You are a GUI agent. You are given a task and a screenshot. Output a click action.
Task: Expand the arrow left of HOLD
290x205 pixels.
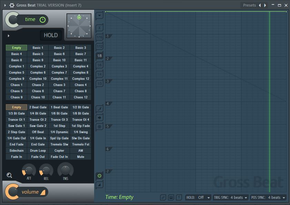click(x=9, y=36)
